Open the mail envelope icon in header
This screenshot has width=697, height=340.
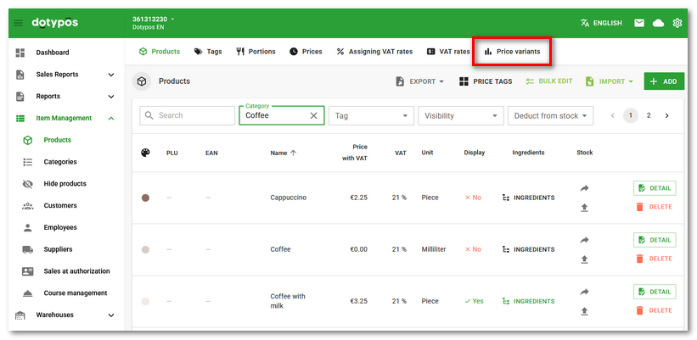coord(639,23)
